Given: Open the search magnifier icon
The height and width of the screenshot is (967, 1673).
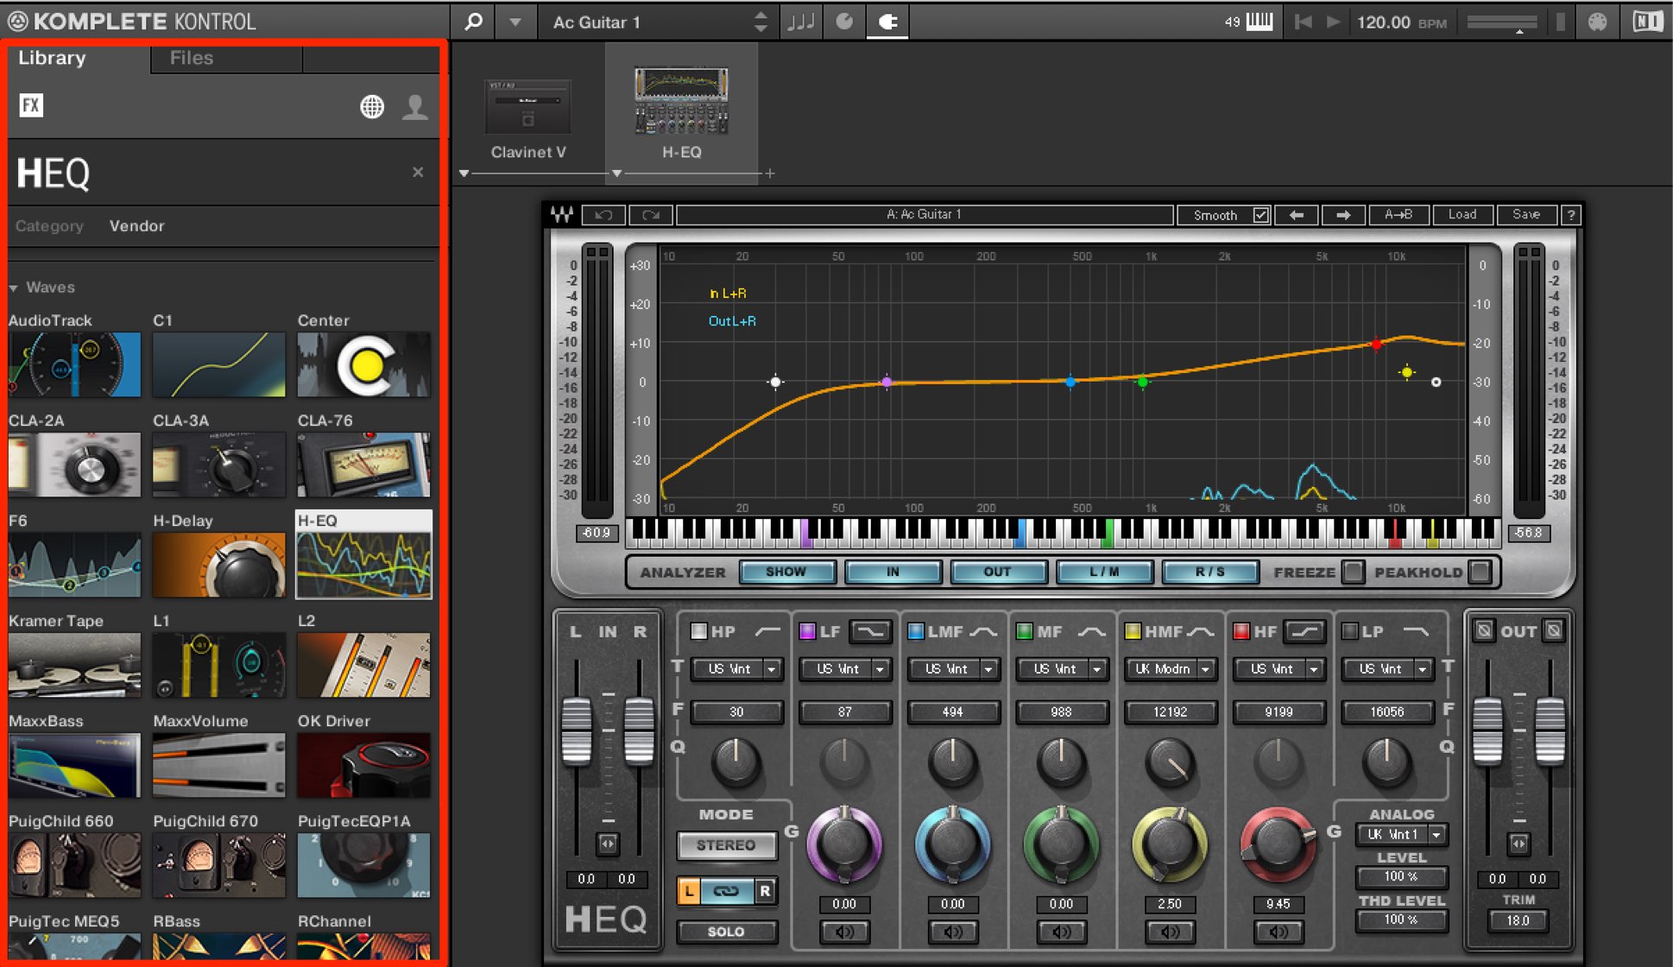Looking at the screenshot, I should pyautogui.click(x=473, y=22).
